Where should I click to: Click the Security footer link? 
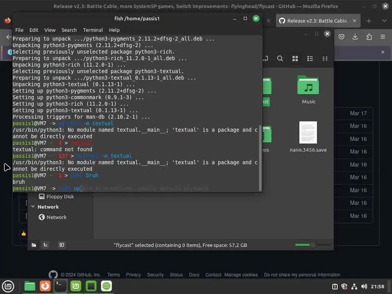tap(155, 275)
